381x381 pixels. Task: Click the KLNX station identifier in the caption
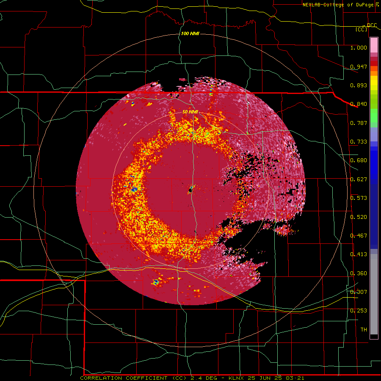[237, 378]
